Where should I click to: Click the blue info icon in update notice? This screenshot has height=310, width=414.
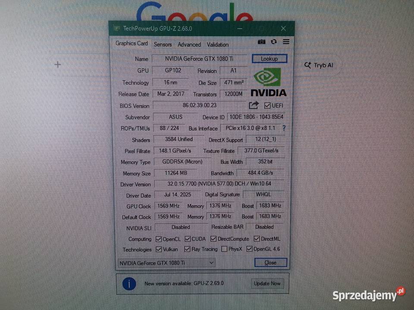point(129,284)
